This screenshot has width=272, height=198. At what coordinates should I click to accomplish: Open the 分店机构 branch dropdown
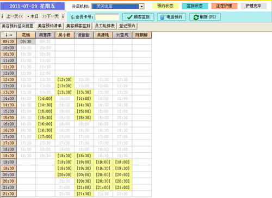point(141,7)
